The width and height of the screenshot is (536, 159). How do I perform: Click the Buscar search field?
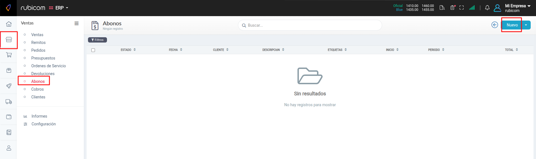coord(310,25)
